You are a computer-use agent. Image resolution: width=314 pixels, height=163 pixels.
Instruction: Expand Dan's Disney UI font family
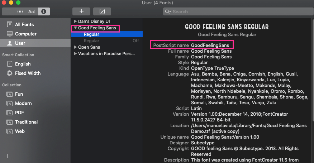[75, 21]
